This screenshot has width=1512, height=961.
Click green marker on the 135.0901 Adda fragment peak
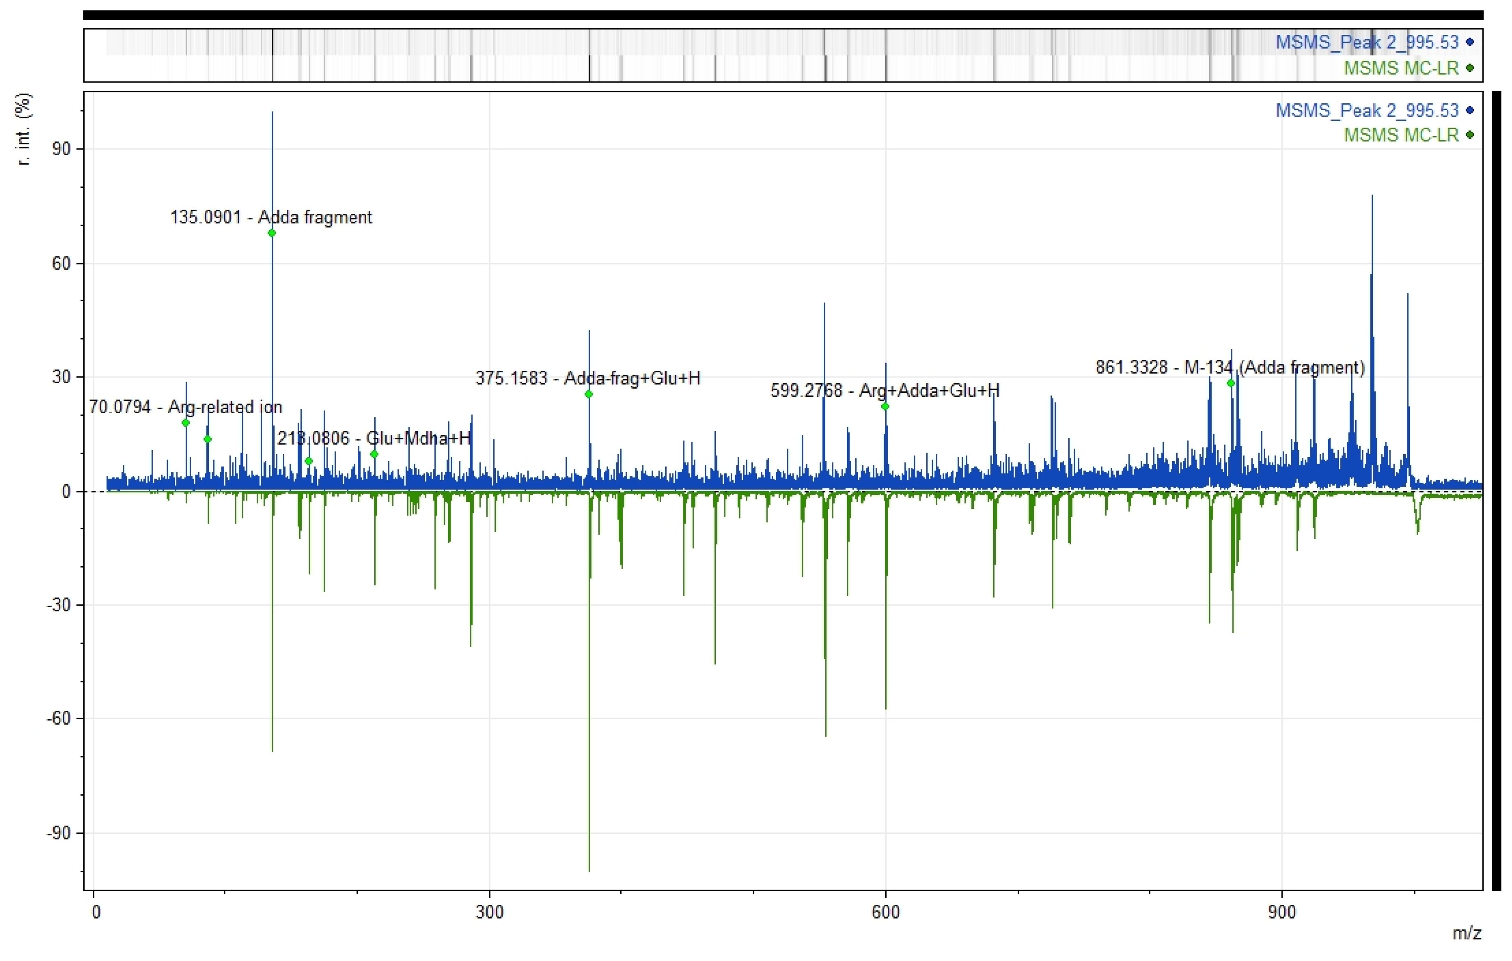coord(272,233)
